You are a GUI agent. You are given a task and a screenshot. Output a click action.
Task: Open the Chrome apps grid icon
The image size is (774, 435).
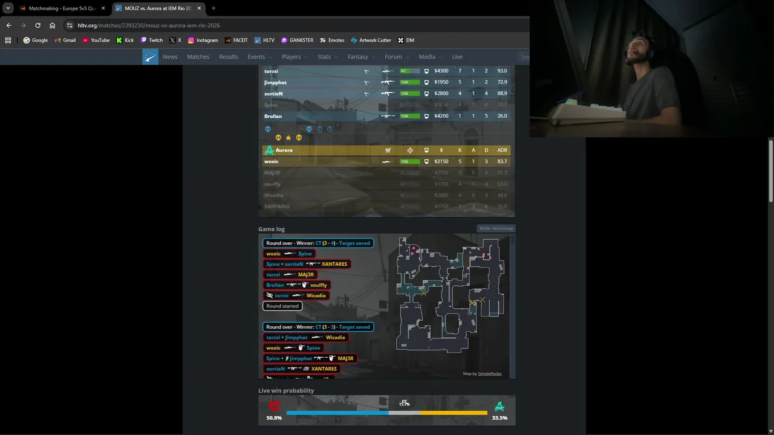(8, 40)
